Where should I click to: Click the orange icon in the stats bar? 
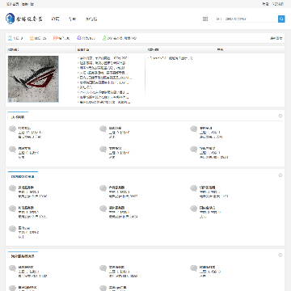32,38
